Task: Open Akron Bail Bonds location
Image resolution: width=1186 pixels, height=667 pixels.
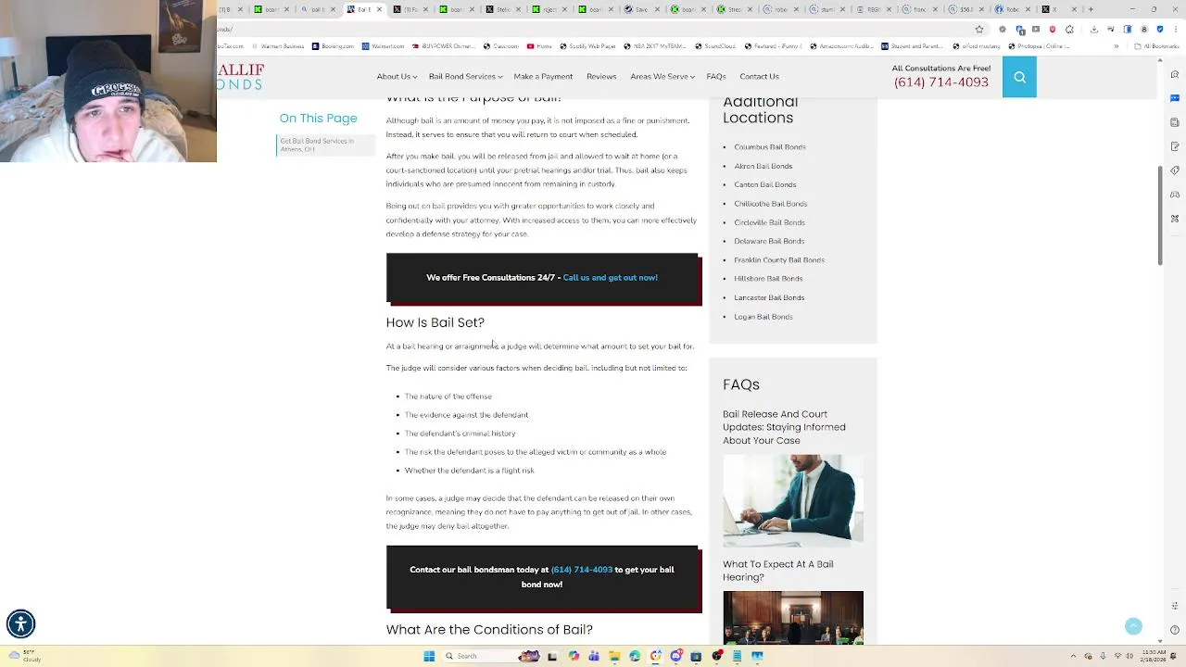Action: 763,167
